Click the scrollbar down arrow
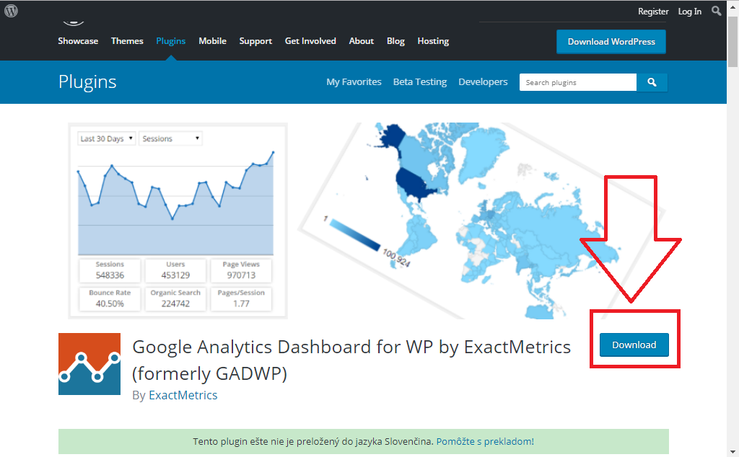This screenshot has height=457, width=739. point(733,451)
